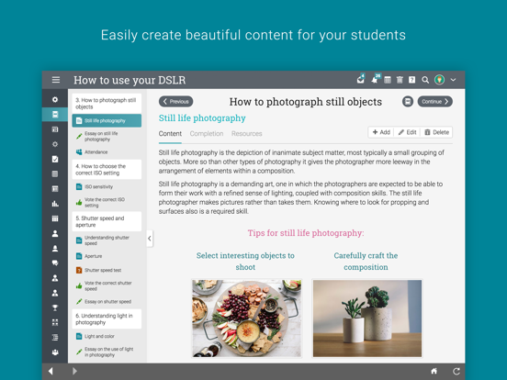Click the Edit button
This screenshot has height=380, width=507.
coord(407,132)
